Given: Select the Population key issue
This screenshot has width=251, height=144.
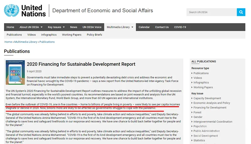Looking at the screenshot, I should click(200, 126).
